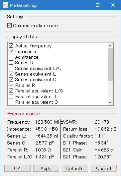Dismiss dialog with Cancel button
Screen dimensions: 121x176
[104, 168]
